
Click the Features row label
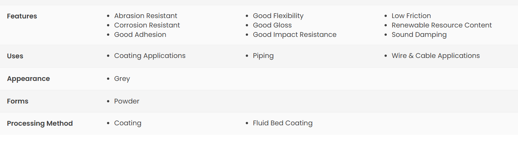click(22, 16)
